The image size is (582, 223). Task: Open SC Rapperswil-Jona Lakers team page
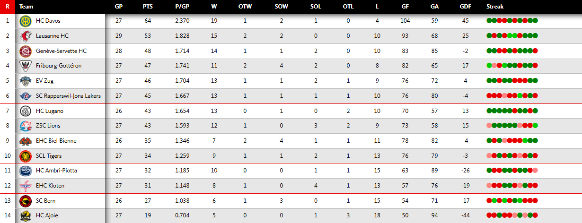pyautogui.click(x=68, y=96)
